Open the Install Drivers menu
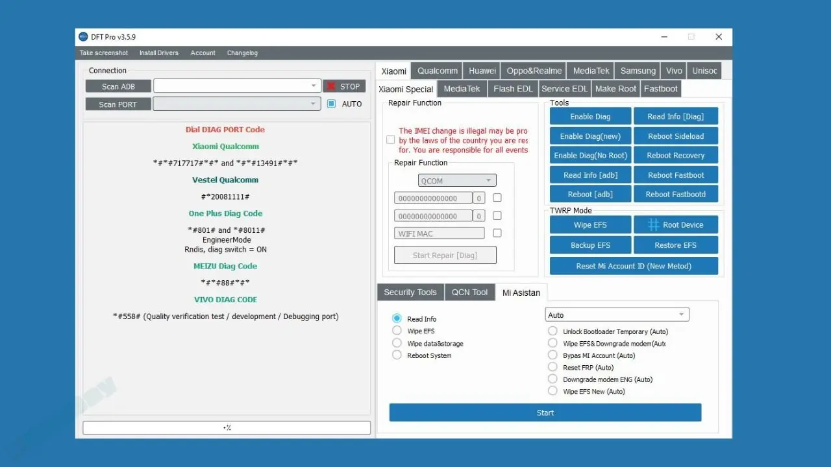The height and width of the screenshot is (467, 831). (x=159, y=53)
